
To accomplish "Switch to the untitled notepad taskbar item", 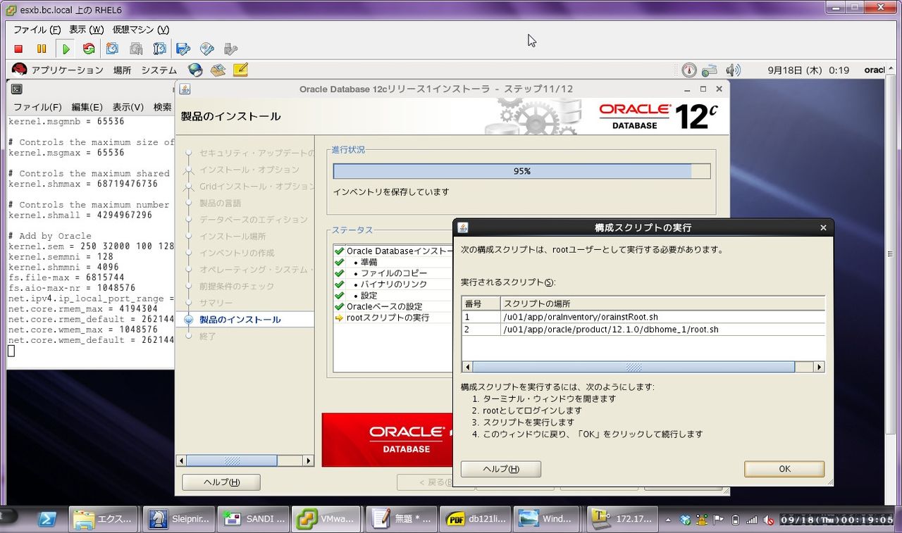I will click(x=402, y=520).
